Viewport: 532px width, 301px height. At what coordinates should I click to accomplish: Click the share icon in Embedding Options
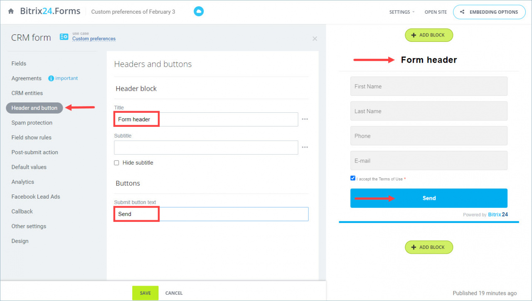[463, 12]
